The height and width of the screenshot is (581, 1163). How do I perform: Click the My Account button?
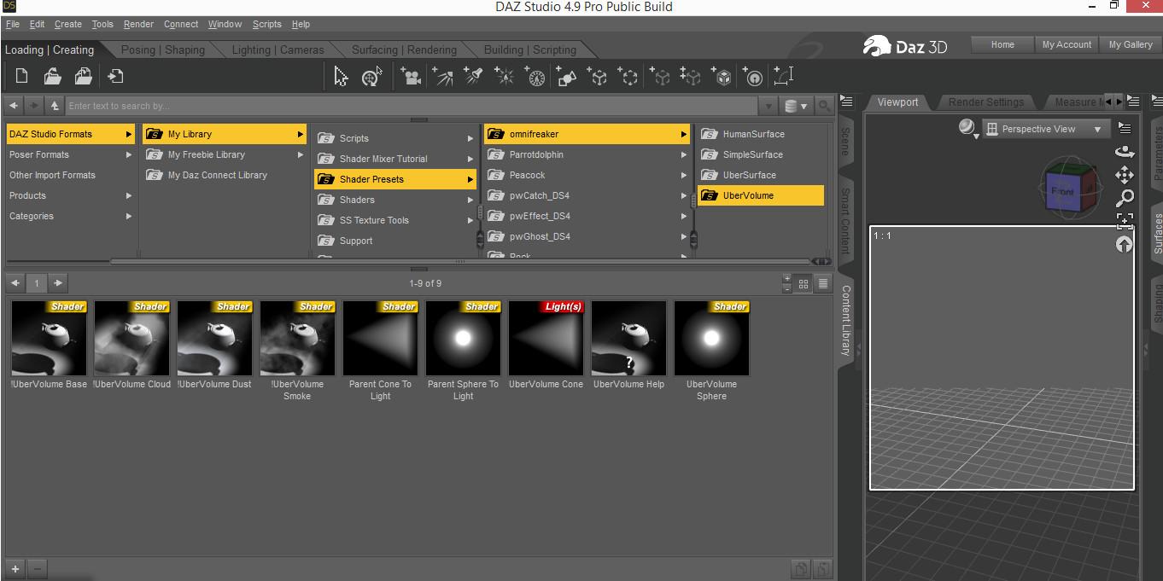pyautogui.click(x=1067, y=44)
